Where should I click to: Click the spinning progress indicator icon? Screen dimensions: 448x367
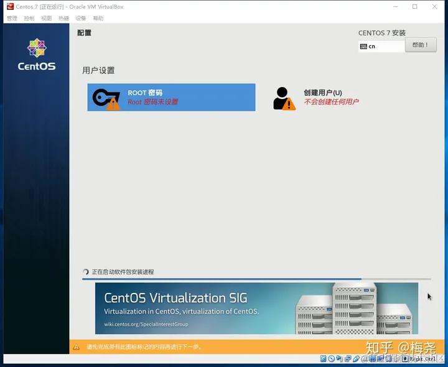click(x=85, y=272)
